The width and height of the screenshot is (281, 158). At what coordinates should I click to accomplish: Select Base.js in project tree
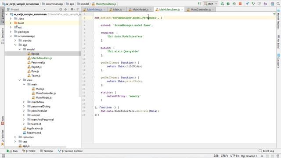[35, 54]
